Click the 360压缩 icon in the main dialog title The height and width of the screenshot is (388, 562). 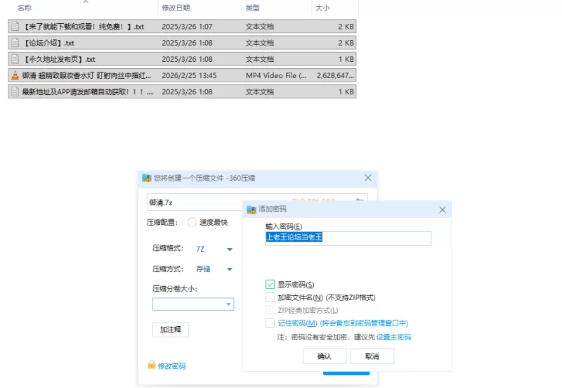[x=147, y=178]
